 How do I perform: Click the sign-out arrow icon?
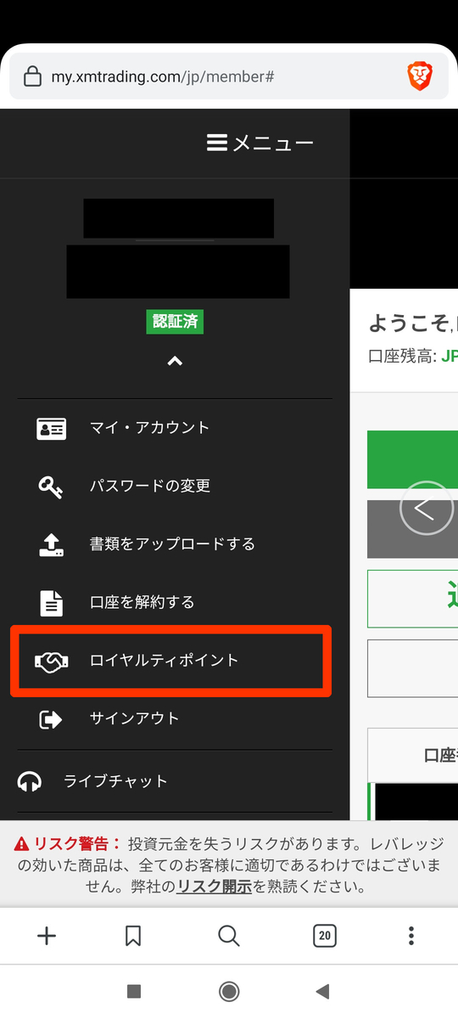(x=51, y=719)
